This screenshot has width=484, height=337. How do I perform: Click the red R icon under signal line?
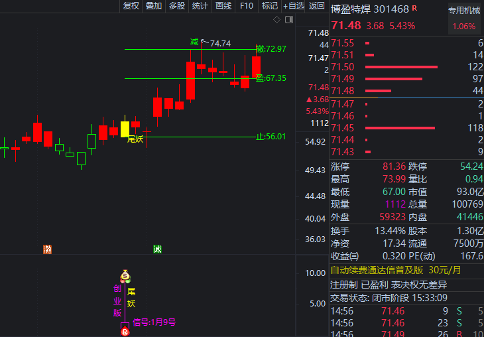125,331
